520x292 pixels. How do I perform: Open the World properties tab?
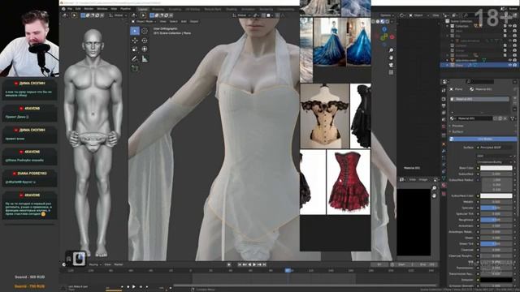point(444,127)
